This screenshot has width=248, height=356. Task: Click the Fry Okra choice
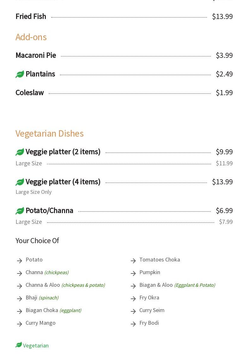(149, 298)
